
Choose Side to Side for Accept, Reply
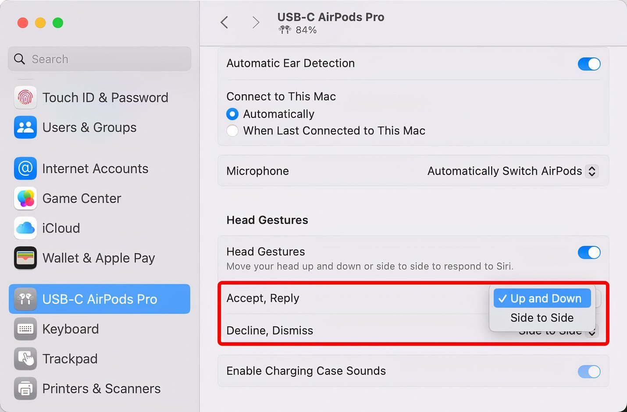[542, 318]
